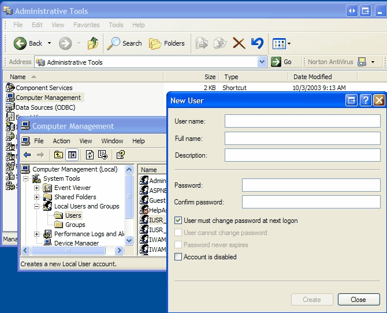Select the Groups folder in the tree

(x=75, y=225)
